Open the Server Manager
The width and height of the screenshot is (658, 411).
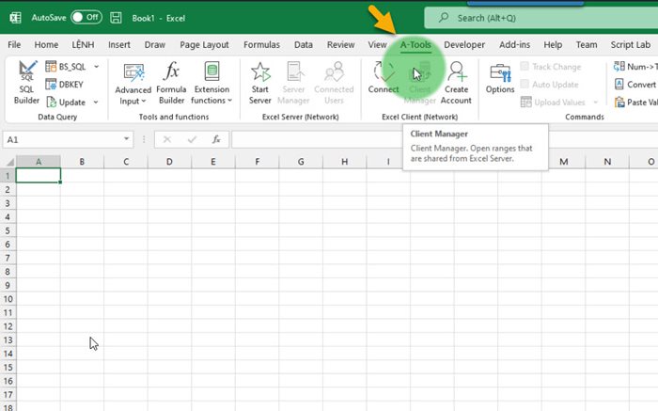click(293, 83)
